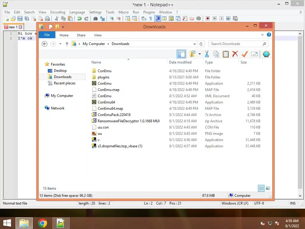Toggle Word wrap in Notepad++ toolbar
Screen dimensions: 305x229
click(x=144, y=18)
